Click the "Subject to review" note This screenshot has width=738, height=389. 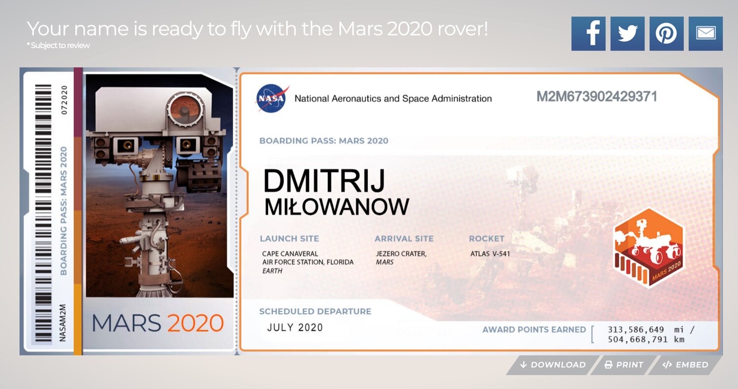click(59, 46)
